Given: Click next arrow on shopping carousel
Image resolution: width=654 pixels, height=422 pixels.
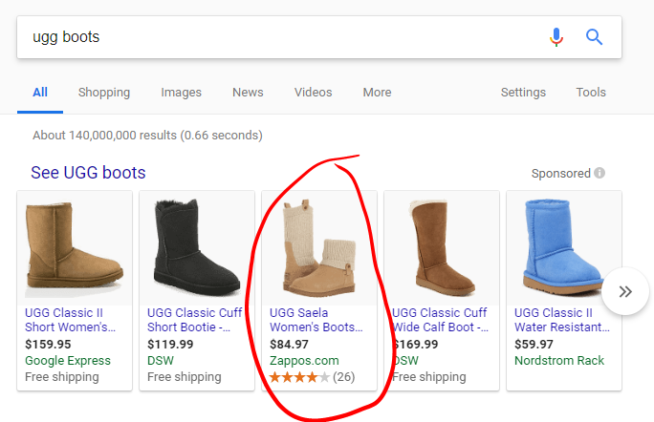Looking at the screenshot, I should (x=625, y=291).
